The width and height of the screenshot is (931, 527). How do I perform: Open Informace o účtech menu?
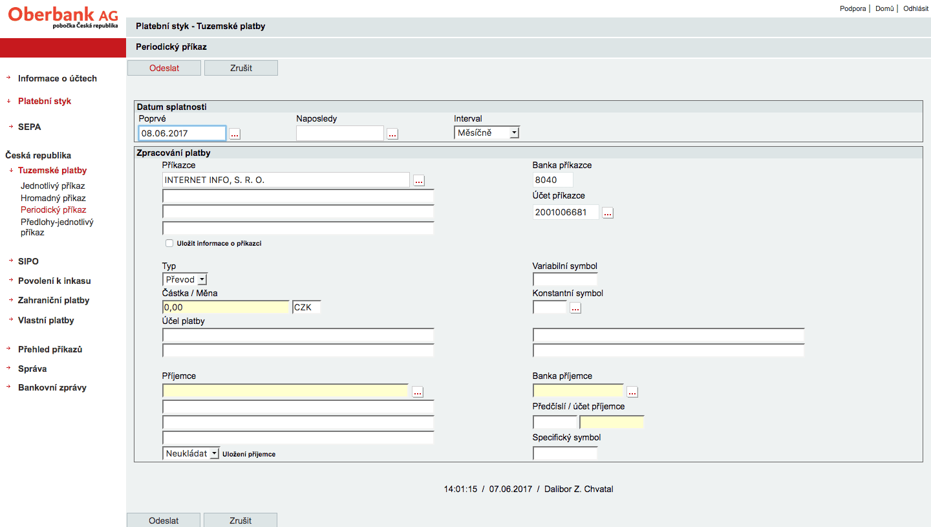pyautogui.click(x=58, y=78)
